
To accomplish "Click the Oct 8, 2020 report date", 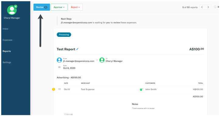I will coord(69,68).
